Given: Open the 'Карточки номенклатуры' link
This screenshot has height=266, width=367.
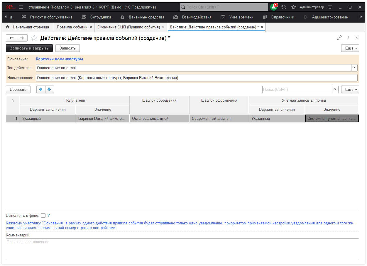Looking at the screenshot, I should point(59,59).
